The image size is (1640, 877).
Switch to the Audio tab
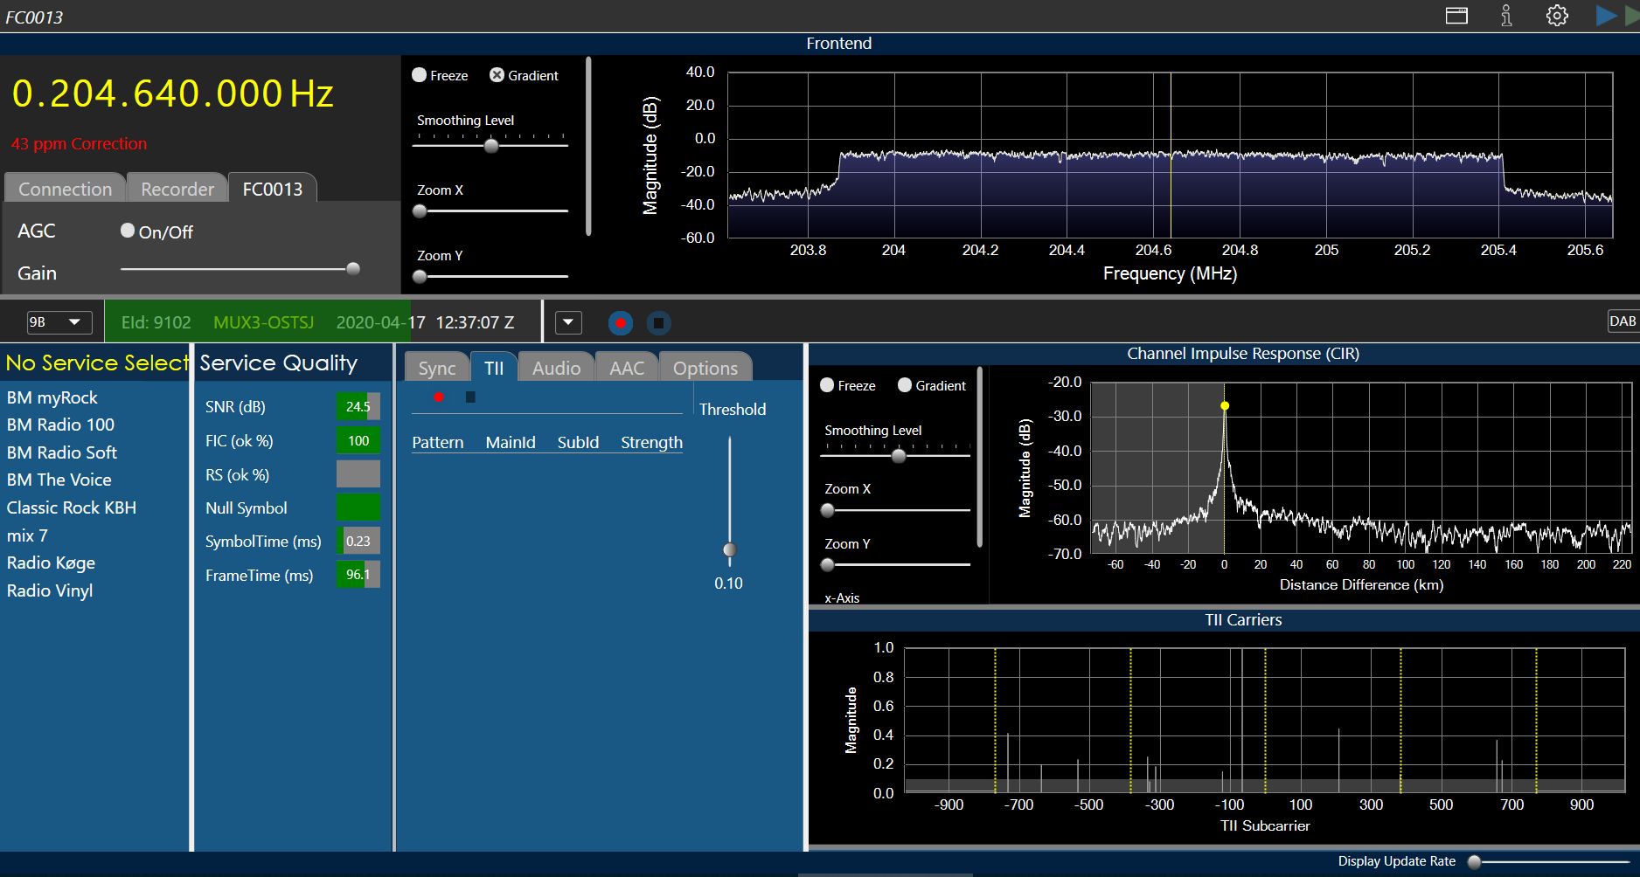tap(556, 368)
